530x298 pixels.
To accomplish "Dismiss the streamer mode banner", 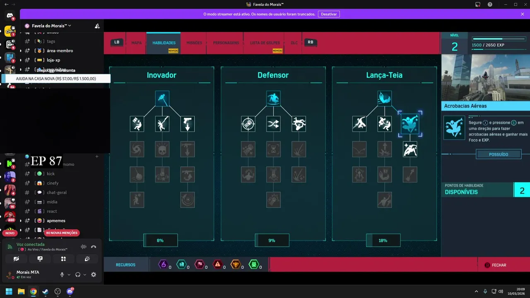I will pos(522,14).
